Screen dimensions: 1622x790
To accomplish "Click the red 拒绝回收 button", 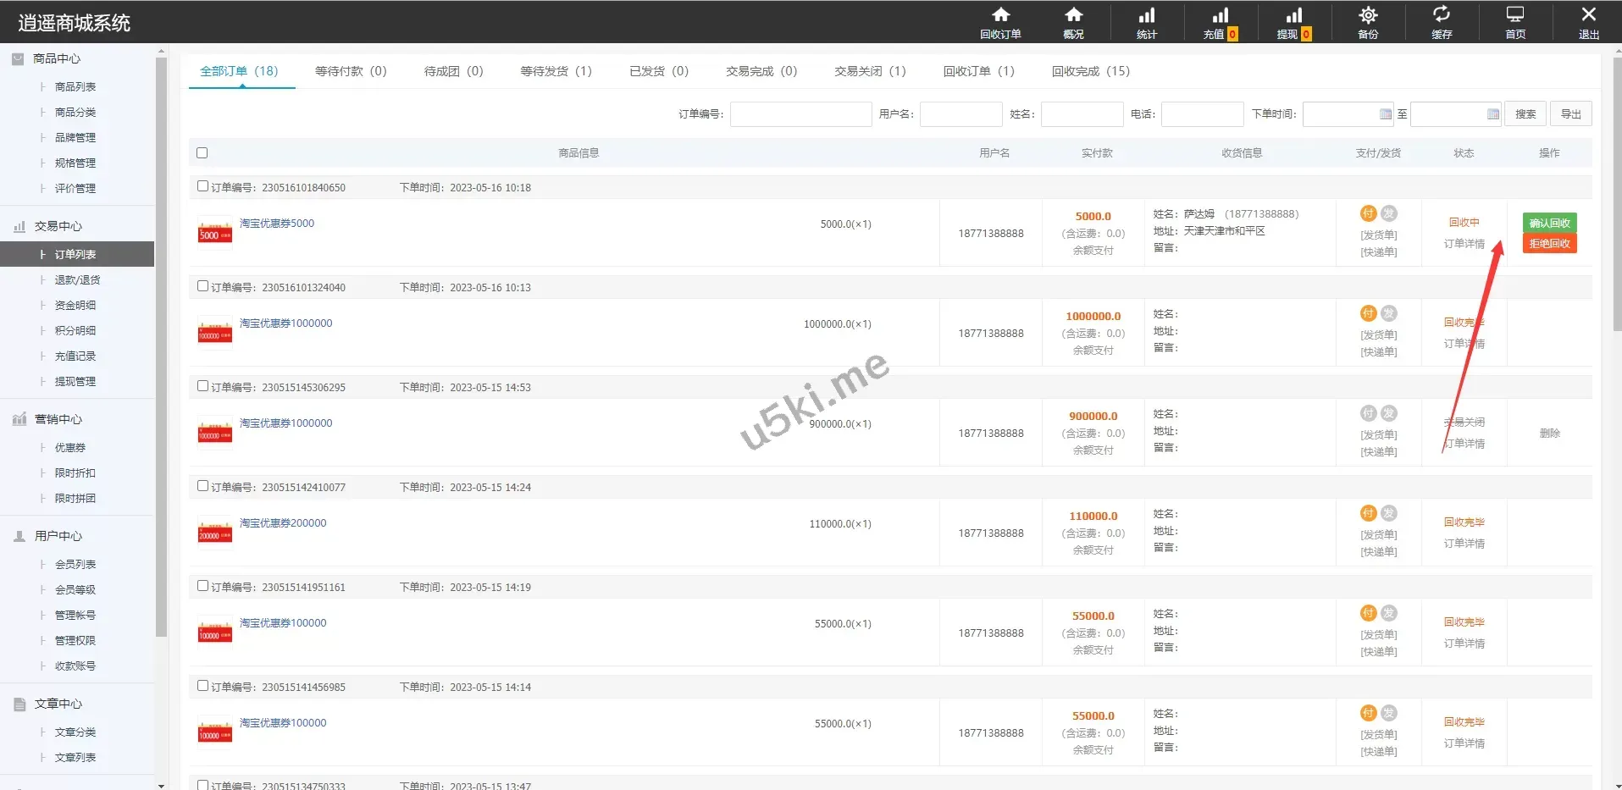I will pyautogui.click(x=1549, y=244).
